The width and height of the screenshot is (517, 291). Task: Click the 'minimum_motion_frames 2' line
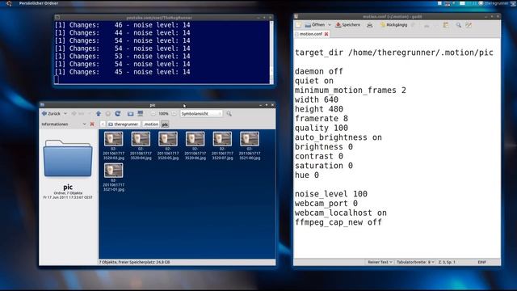coord(351,90)
